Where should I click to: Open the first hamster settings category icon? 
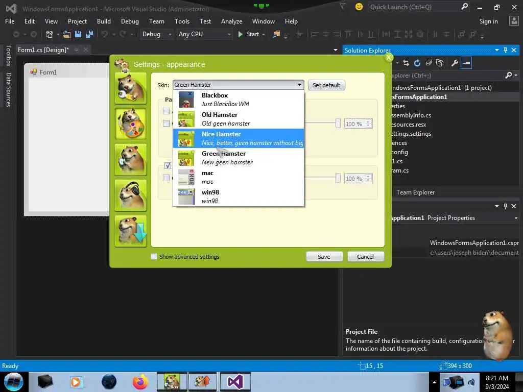pos(131,88)
